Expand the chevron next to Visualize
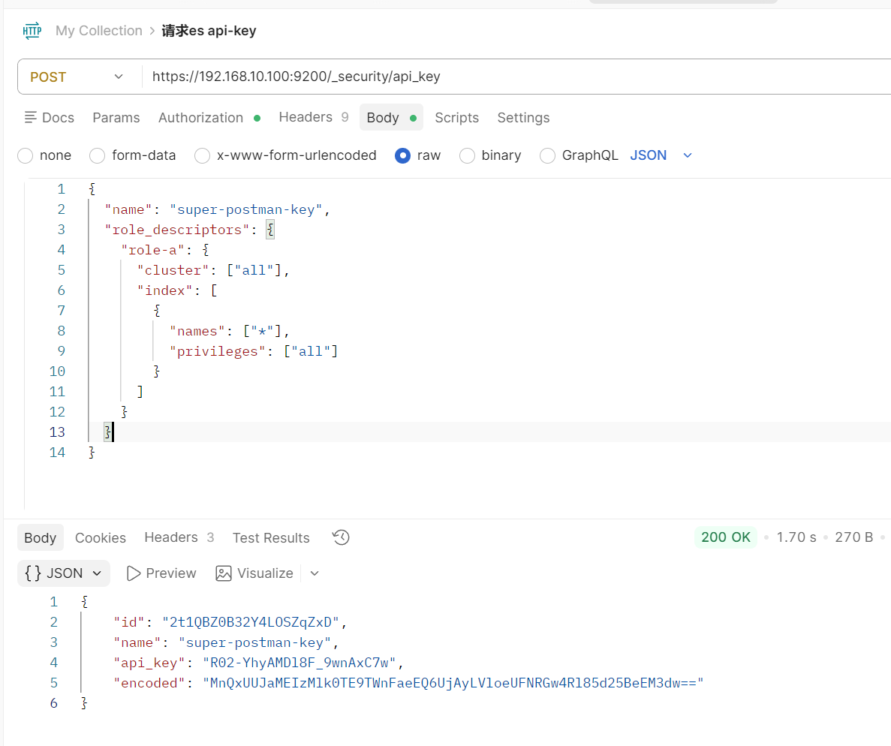The image size is (891, 746). (315, 573)
